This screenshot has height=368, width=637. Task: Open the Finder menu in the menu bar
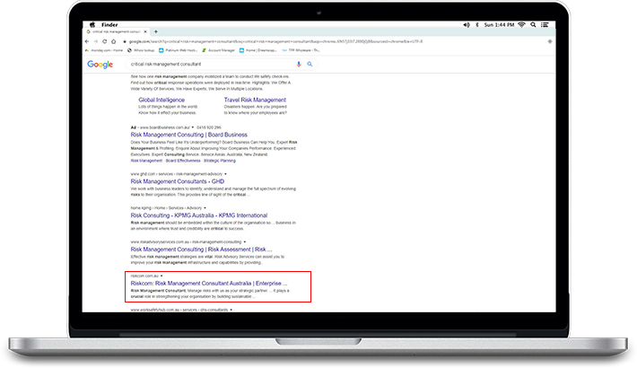(x=109, y=25)
